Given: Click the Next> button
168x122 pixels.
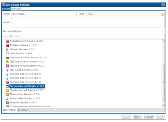Looking at the screenshot, I should coord(137,117).
